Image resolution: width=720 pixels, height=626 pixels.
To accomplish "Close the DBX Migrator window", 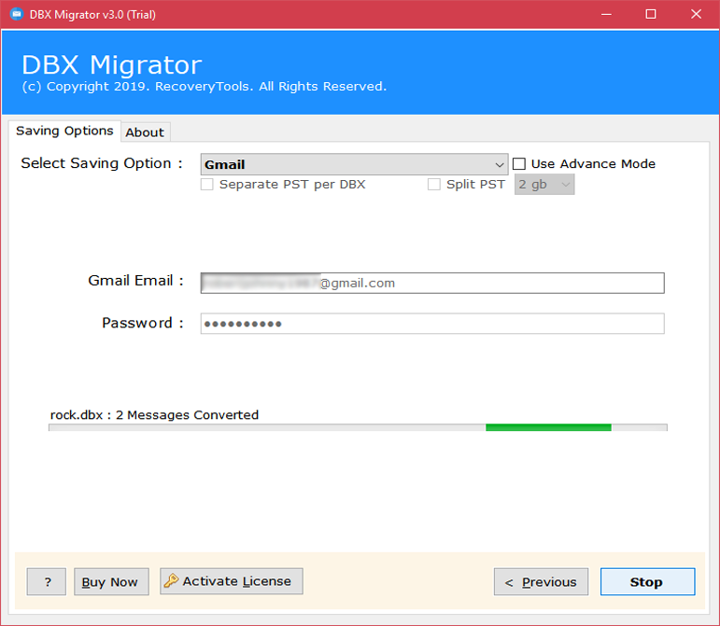I will pyautogui.click(x=696, y=14).
